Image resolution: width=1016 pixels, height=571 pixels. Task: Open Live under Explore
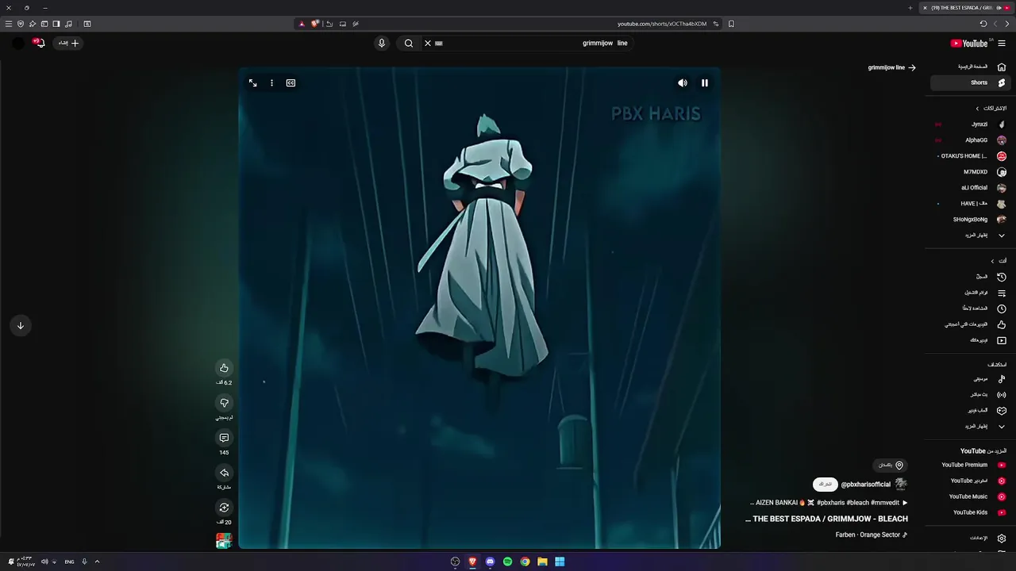point(970,395)
